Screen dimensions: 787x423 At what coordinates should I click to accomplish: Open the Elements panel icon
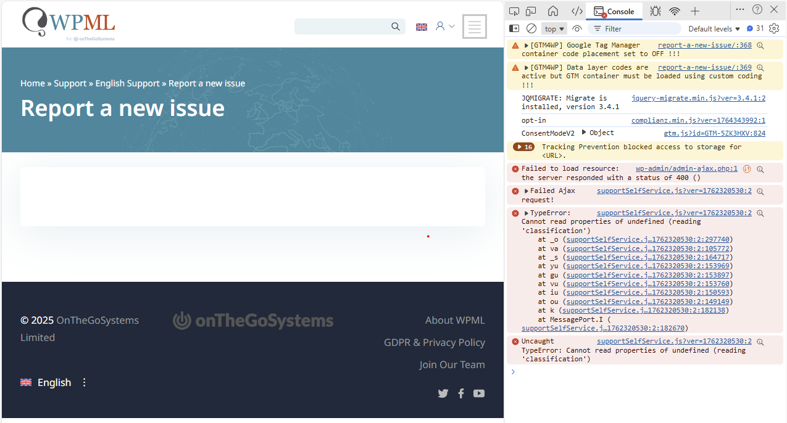pos(577,11)
